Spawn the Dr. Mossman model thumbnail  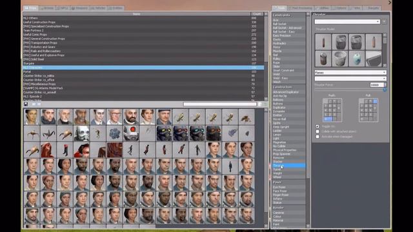tap(148, 117)
